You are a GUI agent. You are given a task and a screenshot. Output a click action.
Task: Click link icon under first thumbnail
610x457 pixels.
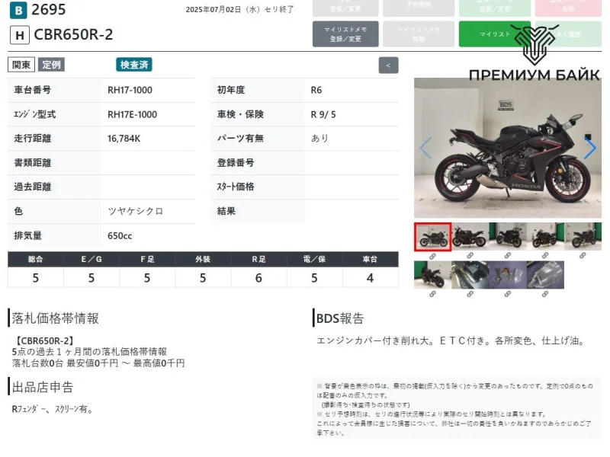coord(432,256)
